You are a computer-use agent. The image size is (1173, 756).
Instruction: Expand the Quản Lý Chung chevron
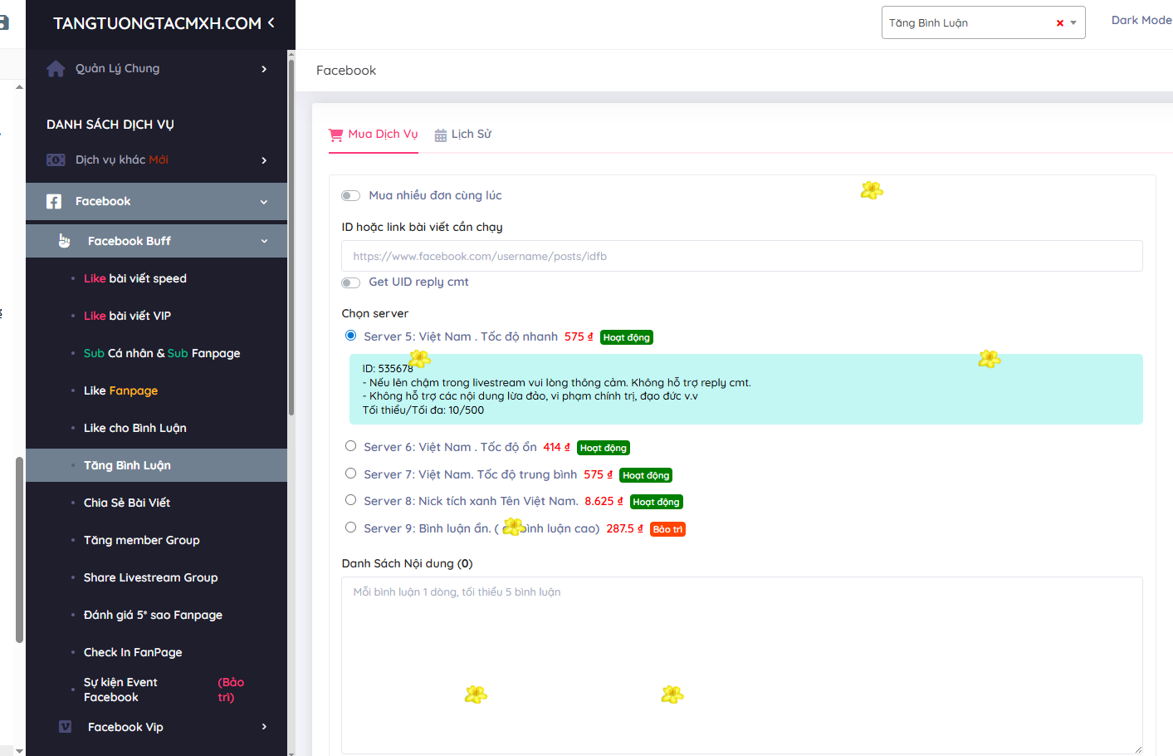click(264, 69)
